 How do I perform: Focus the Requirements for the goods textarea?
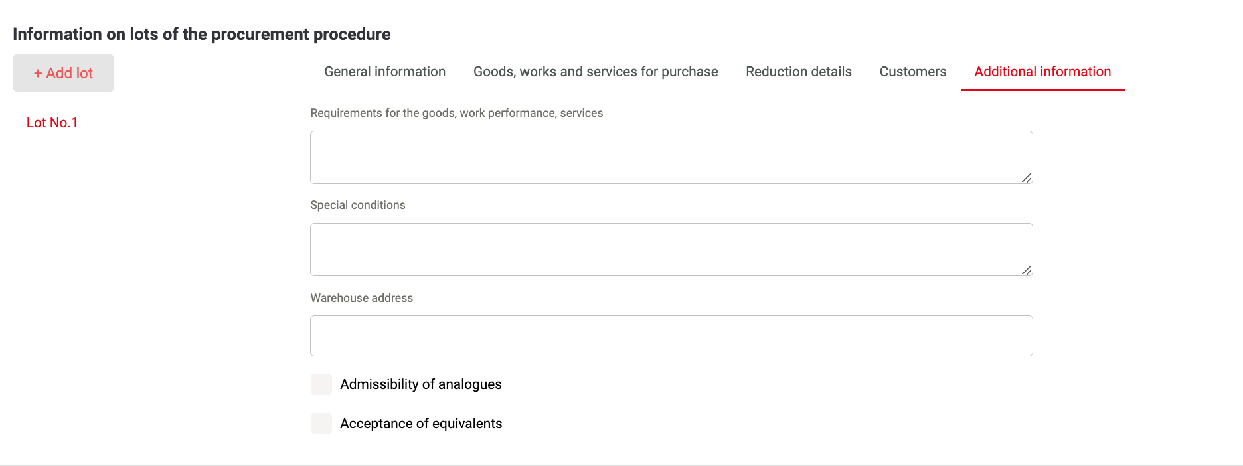tap(671, 157)
